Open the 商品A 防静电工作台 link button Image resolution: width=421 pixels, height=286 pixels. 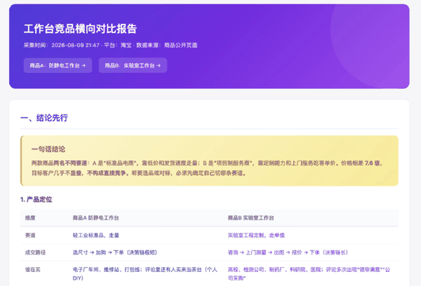[58, 65]
